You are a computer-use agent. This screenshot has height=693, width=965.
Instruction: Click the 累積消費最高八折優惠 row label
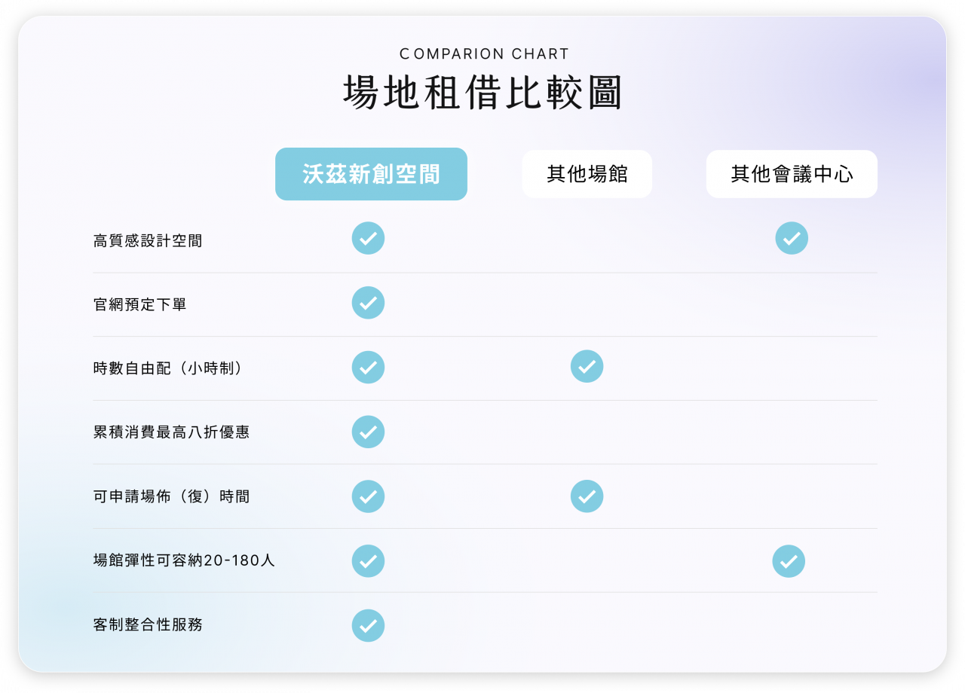point(171,432)
